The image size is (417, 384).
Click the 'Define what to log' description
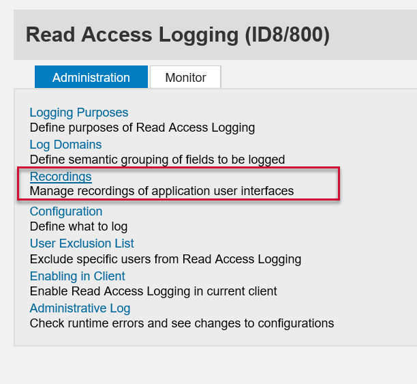(x=78, y=226)
